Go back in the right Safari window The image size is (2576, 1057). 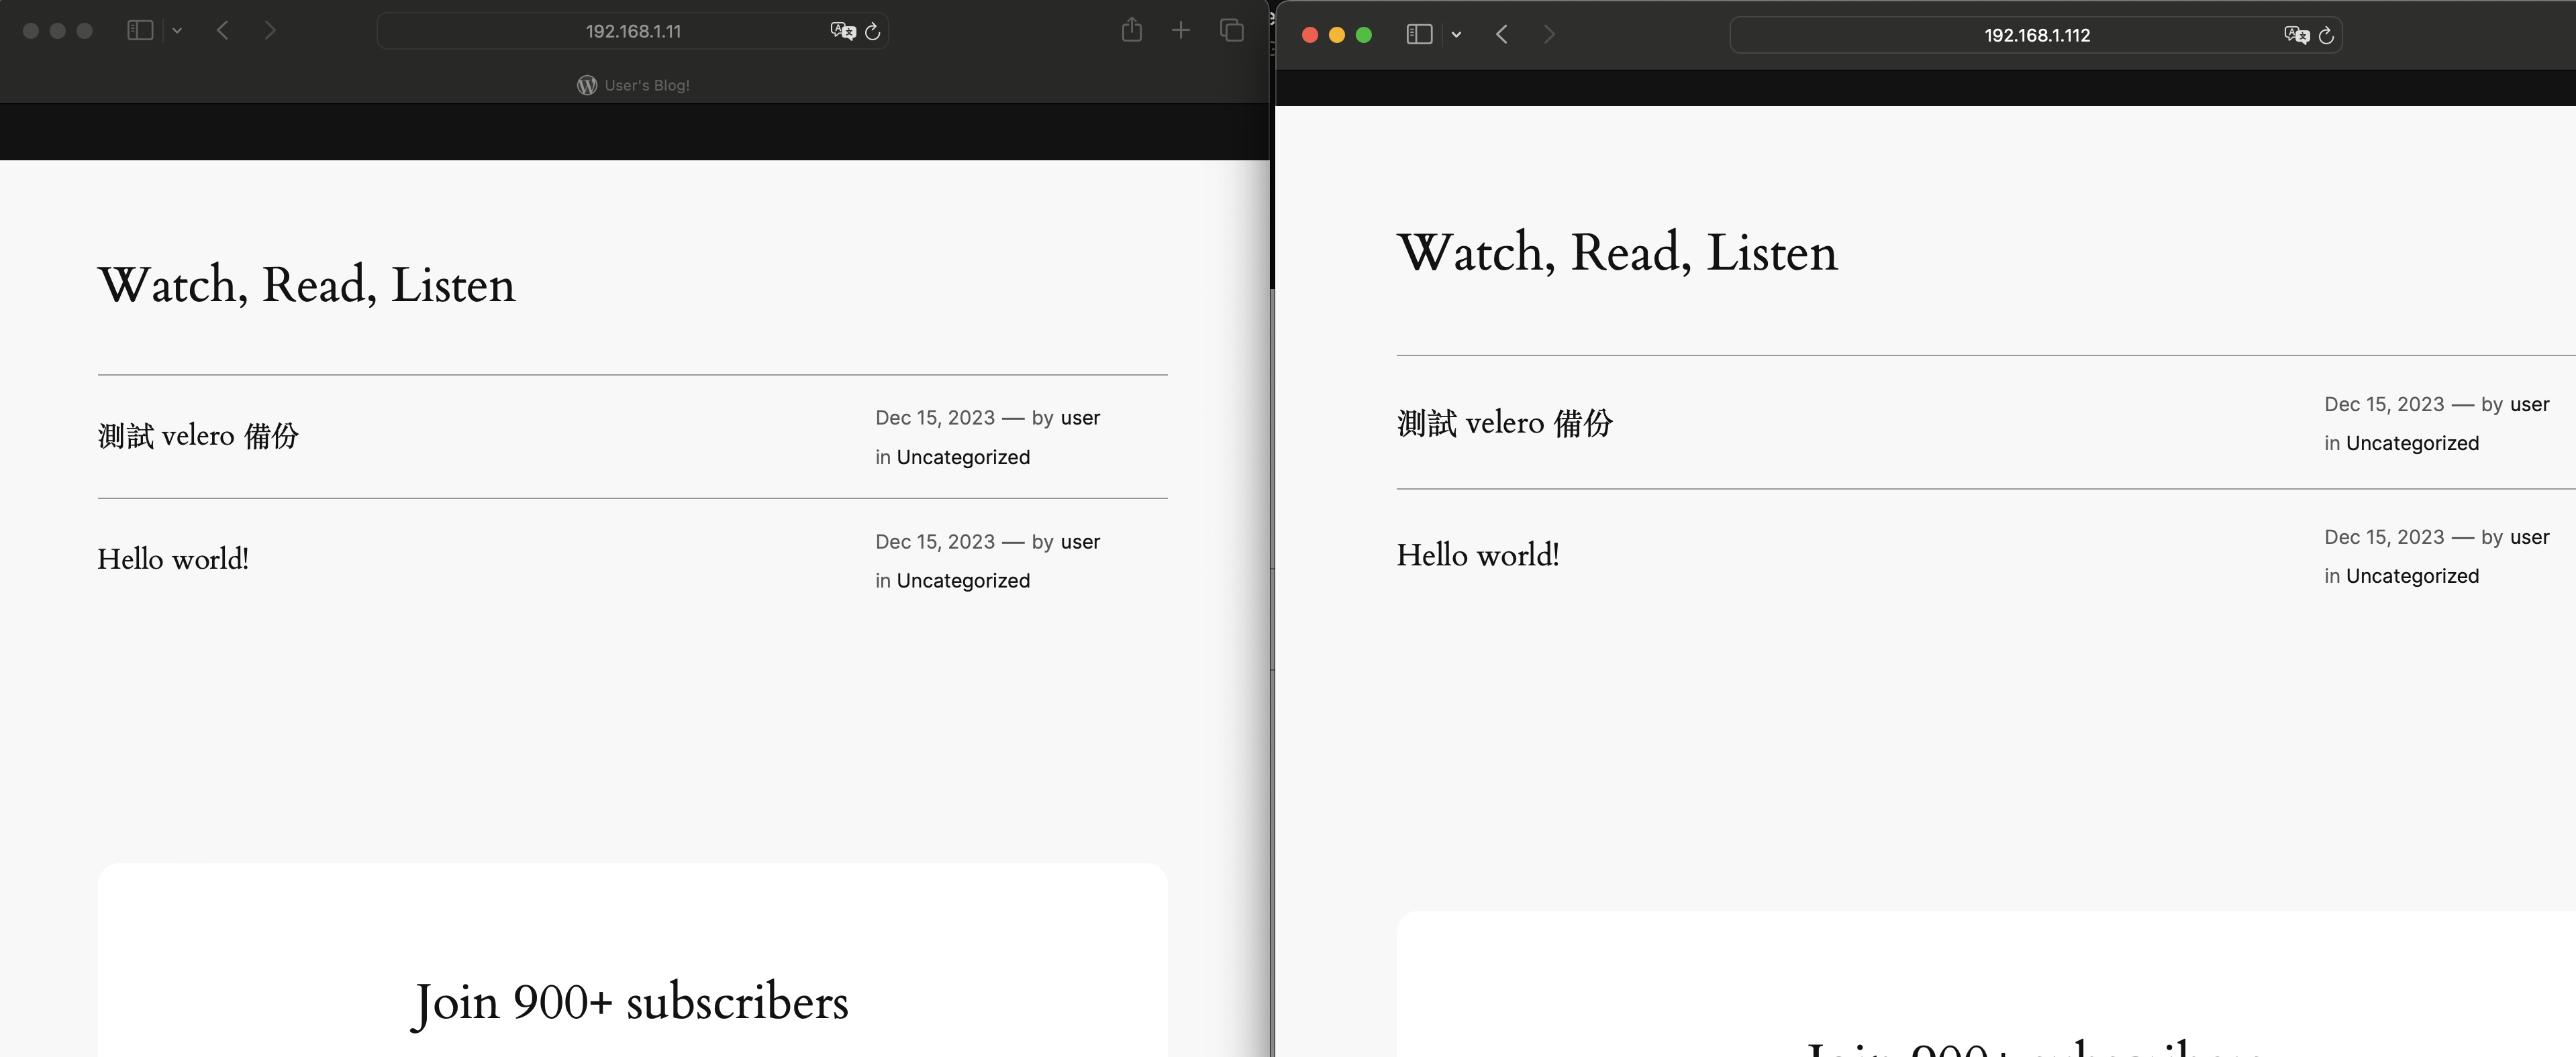[x=1502, y=35]
